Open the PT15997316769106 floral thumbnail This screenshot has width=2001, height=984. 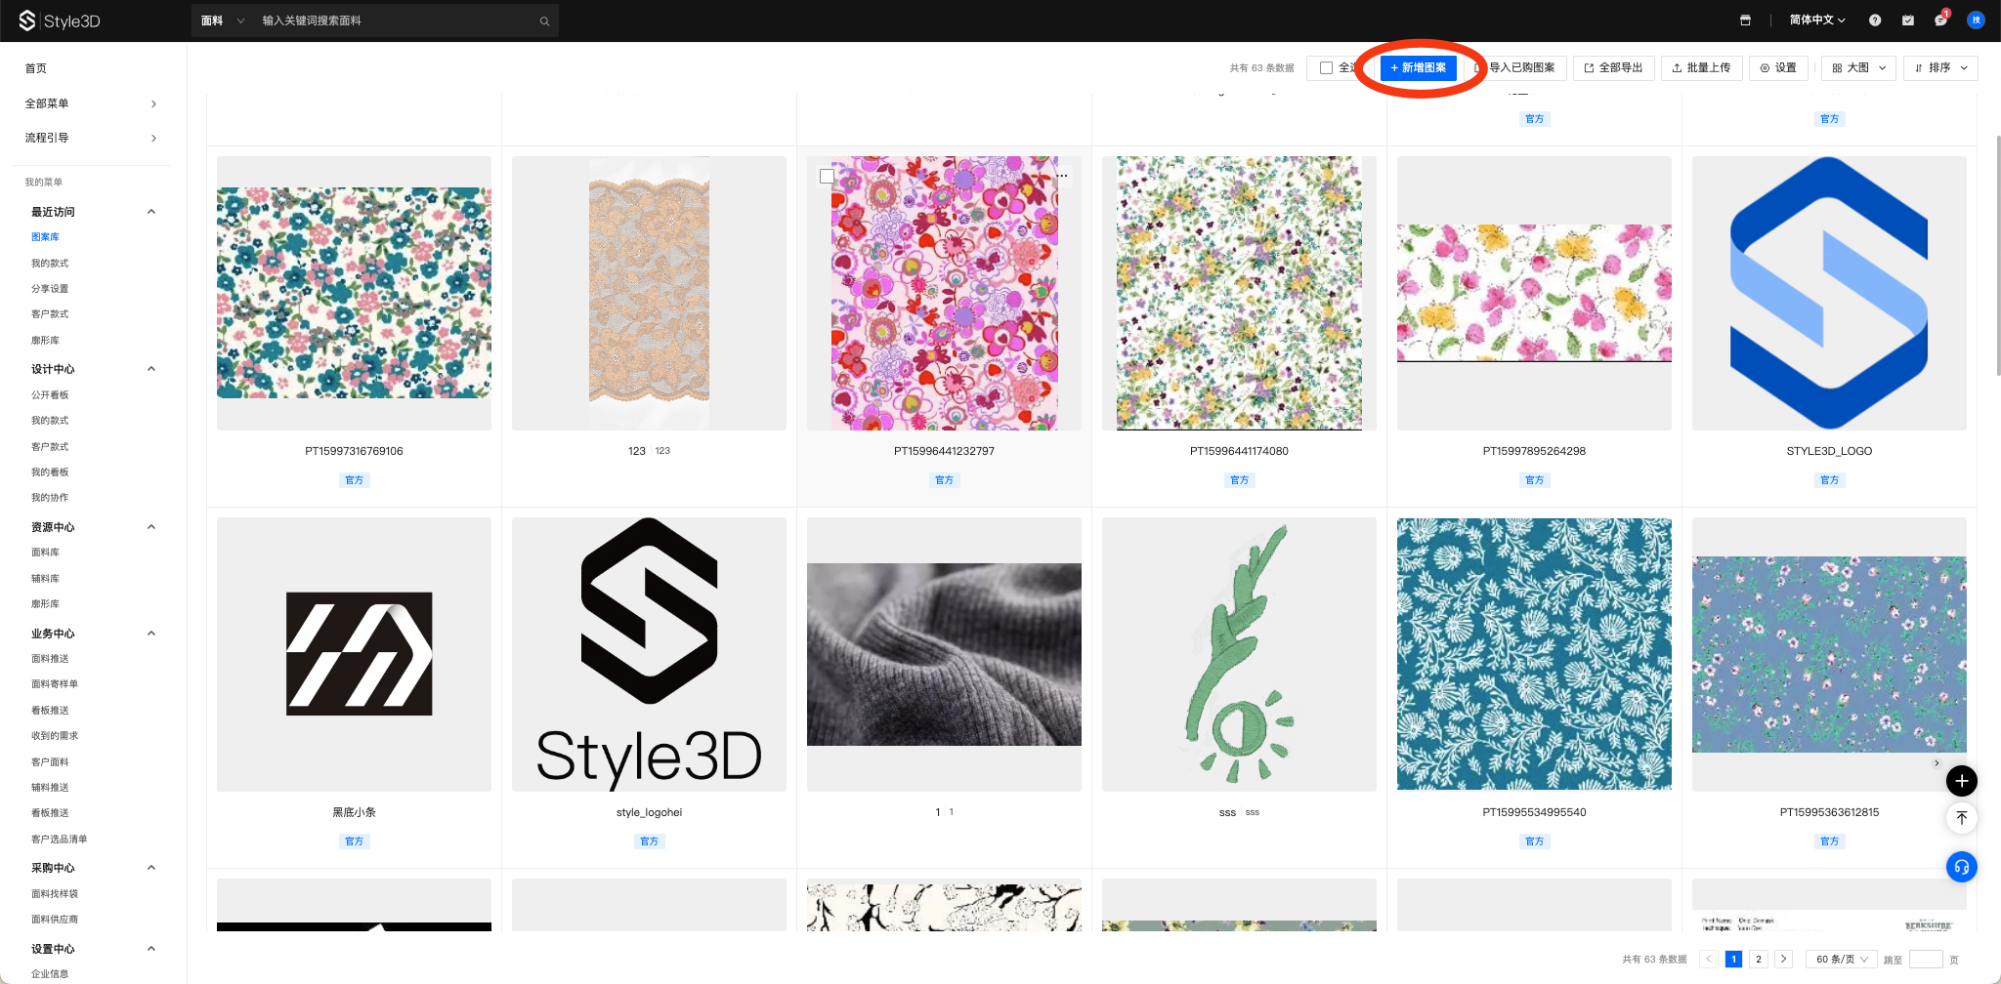(x=354, y=293)
